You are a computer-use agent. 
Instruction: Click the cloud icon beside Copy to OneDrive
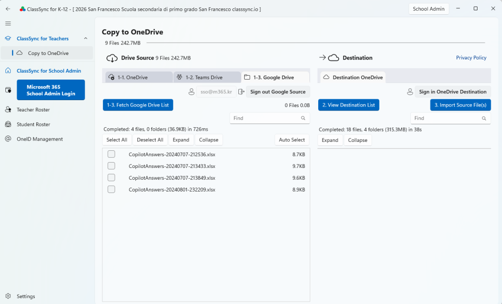click(x=20, y=53)
